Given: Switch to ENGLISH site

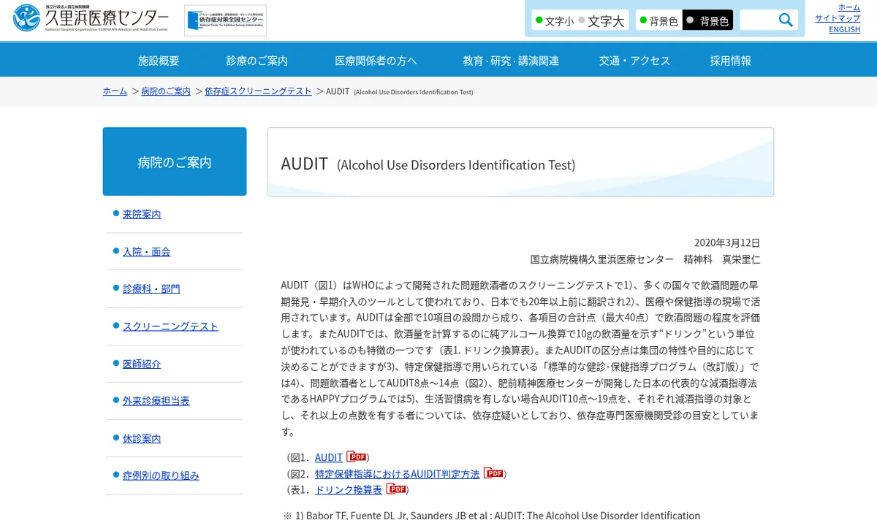Looking at the screenshot, I should coord(844,29).
